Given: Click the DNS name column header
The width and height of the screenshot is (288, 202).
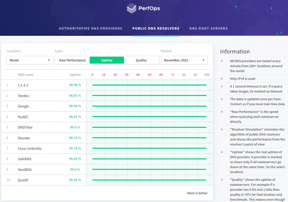Looking at the screenshot, I should [x=25, y=75].
